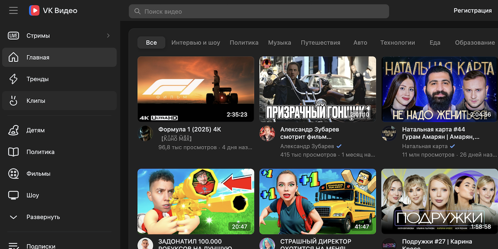Open Тренды lightning icon
498x249 pixels.
[x=13, y=79]
